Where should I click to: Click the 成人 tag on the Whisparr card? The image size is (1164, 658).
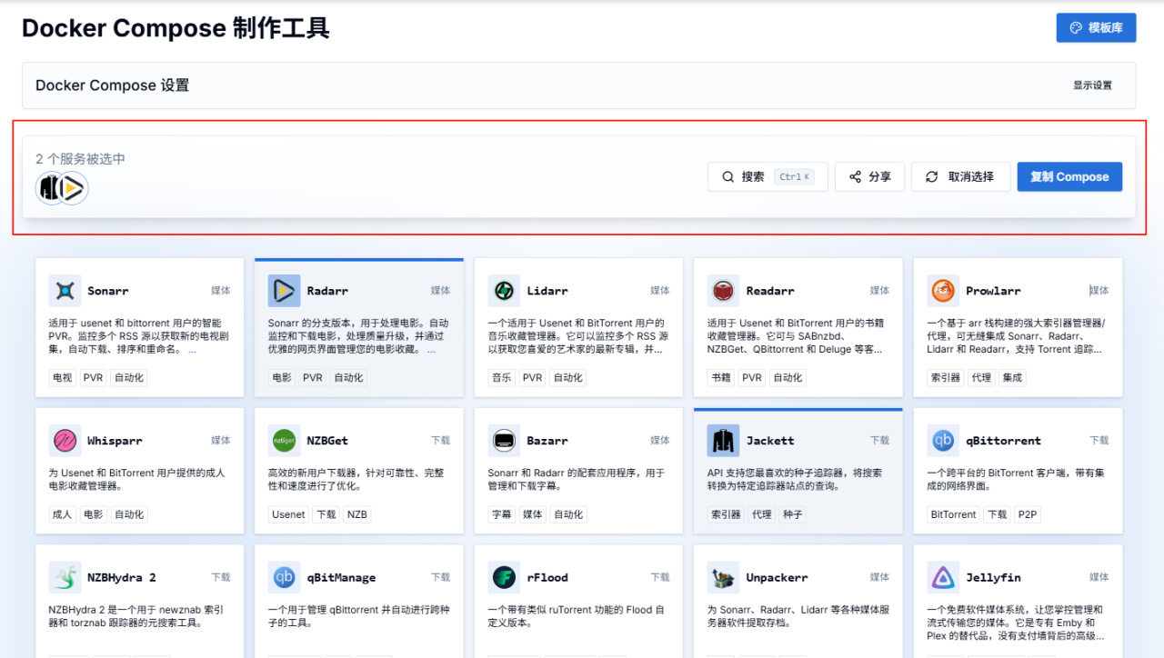coord(63,514)
